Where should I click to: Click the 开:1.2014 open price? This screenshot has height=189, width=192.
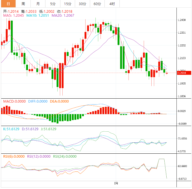(11, 12)
